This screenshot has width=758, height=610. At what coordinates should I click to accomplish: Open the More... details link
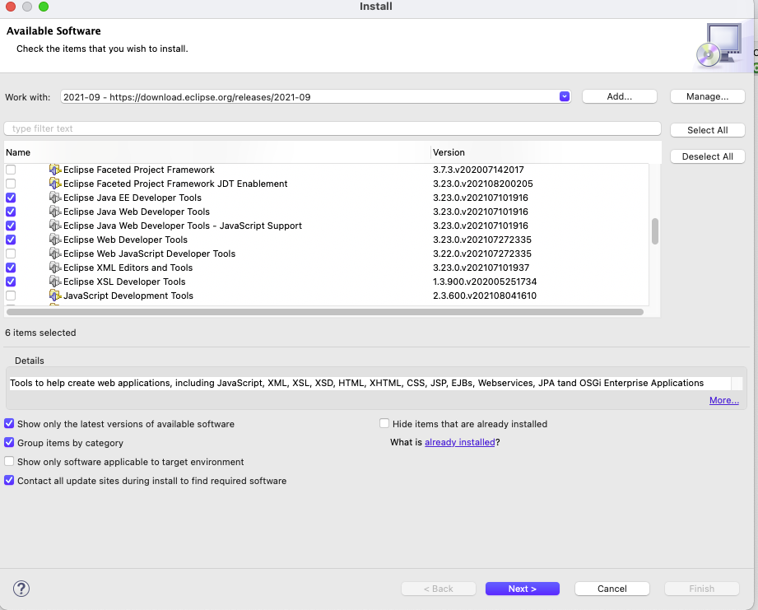[x=723, y=400]
